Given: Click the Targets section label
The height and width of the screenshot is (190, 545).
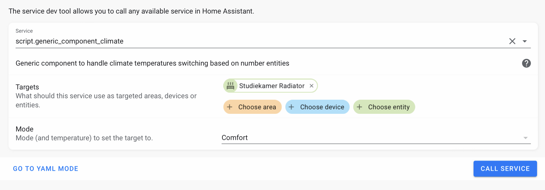Looking at the screenshot, I should coord(27,87).
